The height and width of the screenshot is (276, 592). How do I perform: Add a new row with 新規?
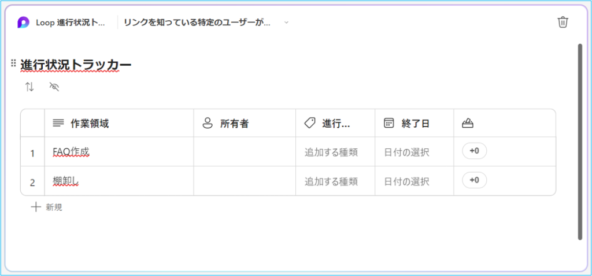(x=47, y=207)
